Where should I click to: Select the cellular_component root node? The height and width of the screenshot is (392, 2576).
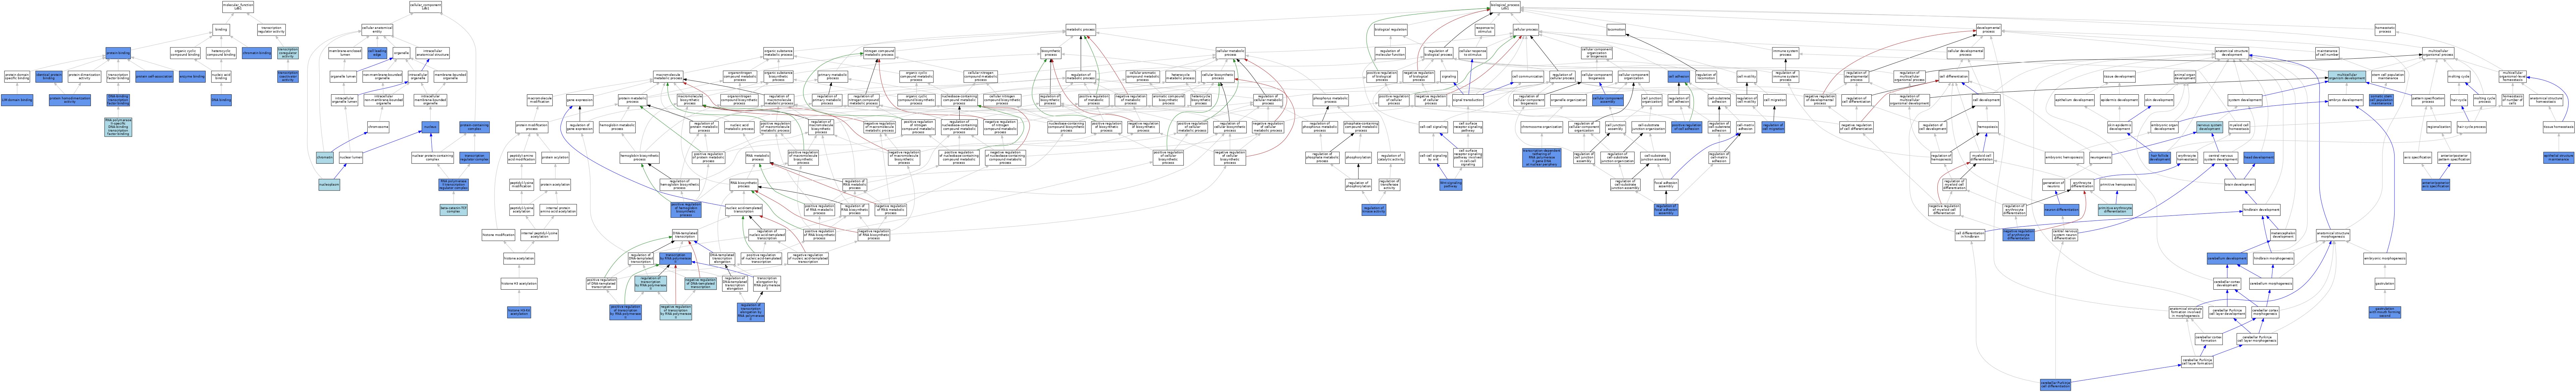tap(426, 7)
